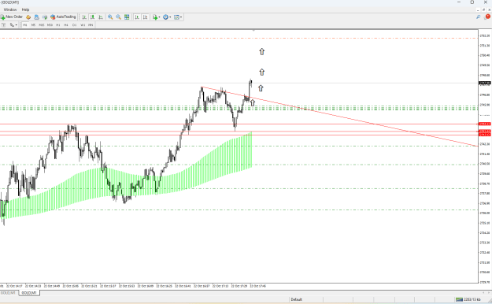The image size is (492, 304).
Task: Toggle the AutoTrading button
Action: tap(63, 17)
